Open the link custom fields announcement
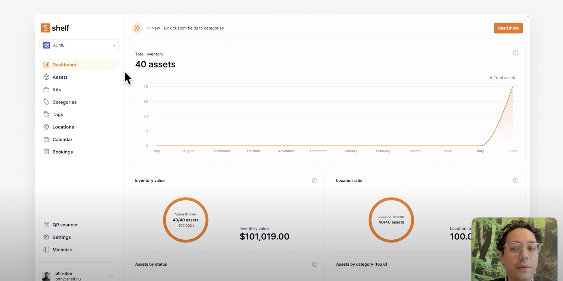Image resolution: width=563 pixels, height=281 pixels. 187,28
